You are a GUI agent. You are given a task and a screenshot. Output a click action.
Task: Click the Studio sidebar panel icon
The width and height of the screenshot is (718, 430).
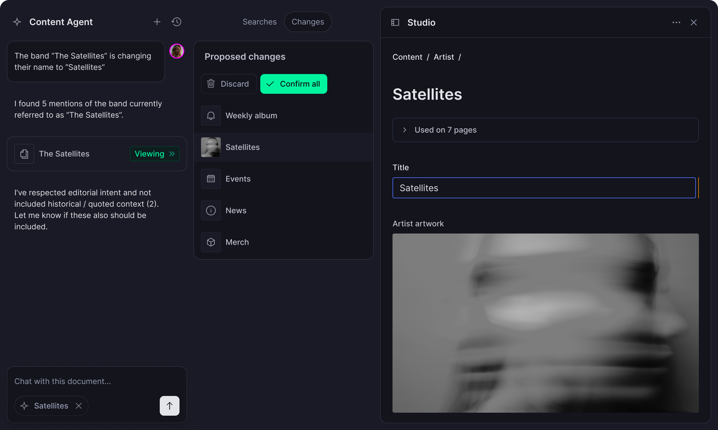click(395, 22)
